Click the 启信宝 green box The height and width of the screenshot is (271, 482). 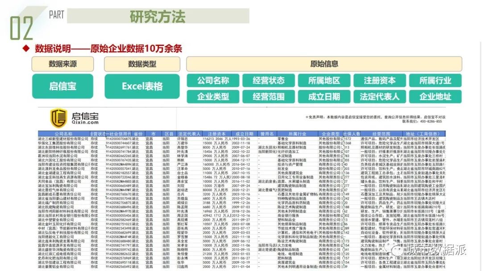click(x=63, y=86)
